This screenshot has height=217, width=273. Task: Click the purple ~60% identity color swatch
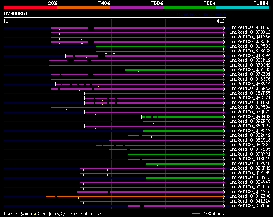[136, 8]
